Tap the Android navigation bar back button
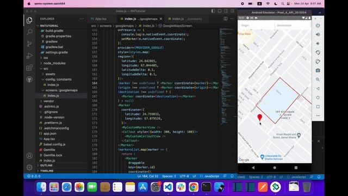 [253, 168]
